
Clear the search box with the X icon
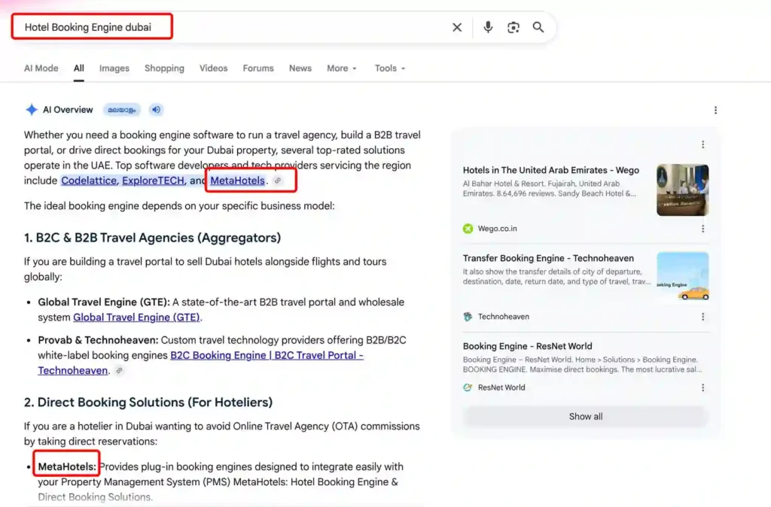(457, 28)
